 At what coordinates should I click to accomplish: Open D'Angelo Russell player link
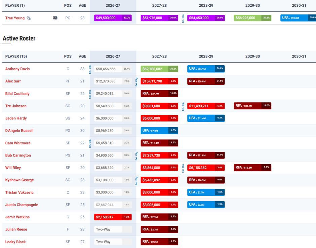point(19,131)
